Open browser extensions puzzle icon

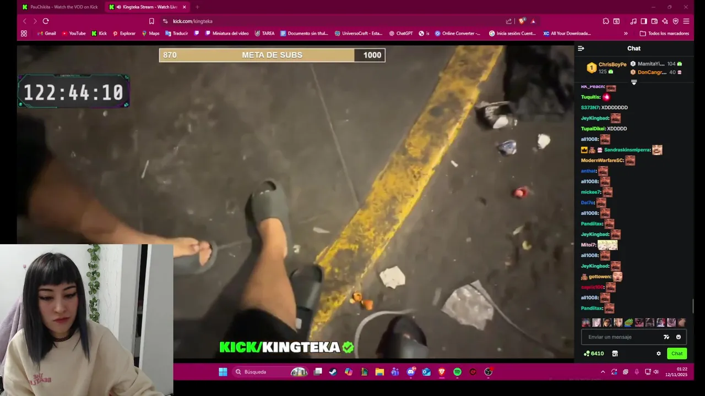point(606,21)
